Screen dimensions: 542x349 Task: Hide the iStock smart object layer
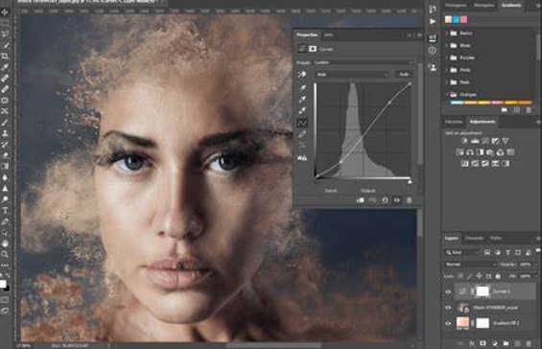(448, 307)
